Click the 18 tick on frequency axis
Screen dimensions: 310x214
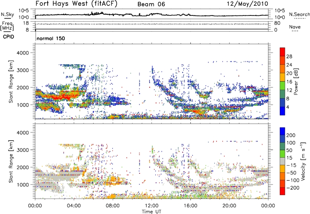tap(26, 23)
